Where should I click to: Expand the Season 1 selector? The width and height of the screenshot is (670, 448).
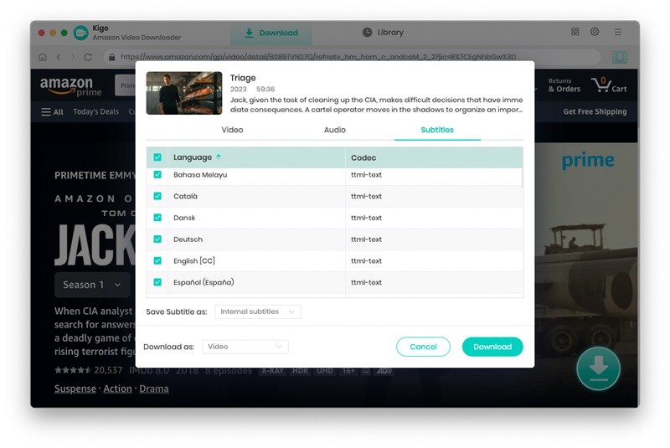pyautogui.click(x=92, y=285)
